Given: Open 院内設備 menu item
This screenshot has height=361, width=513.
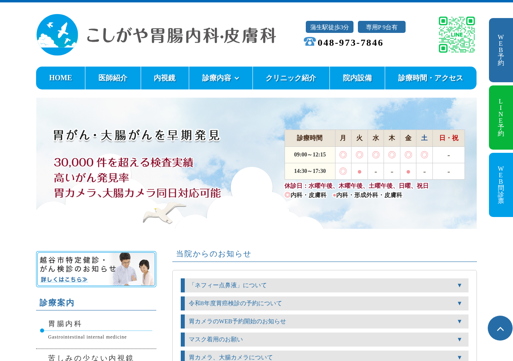Looking at the screenshot, I should [x=357, y=78].
